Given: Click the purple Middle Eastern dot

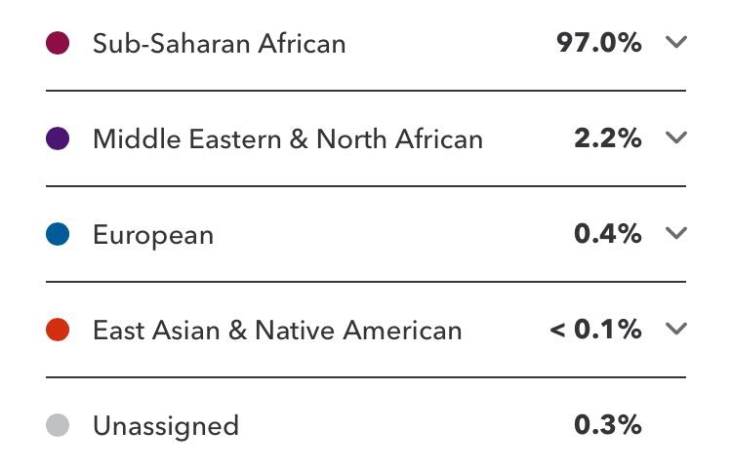Looking at the screenshot, I should (x=58, y=138).
